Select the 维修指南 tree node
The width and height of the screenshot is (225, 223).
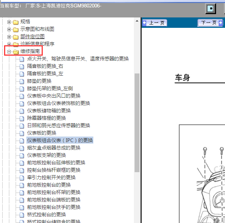click(x=30, y=51)
